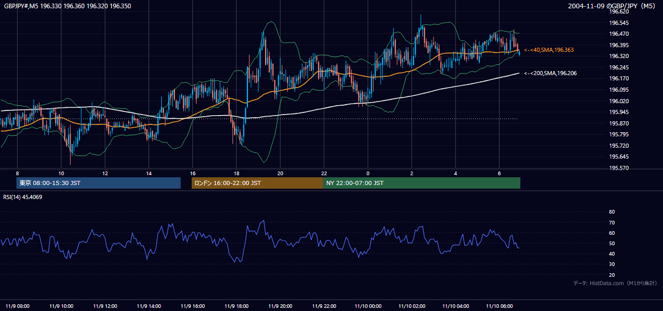Select the 東京 08:00-15:30 JST session bar
The image size is (663, 311).
click(x=99, y=183)
